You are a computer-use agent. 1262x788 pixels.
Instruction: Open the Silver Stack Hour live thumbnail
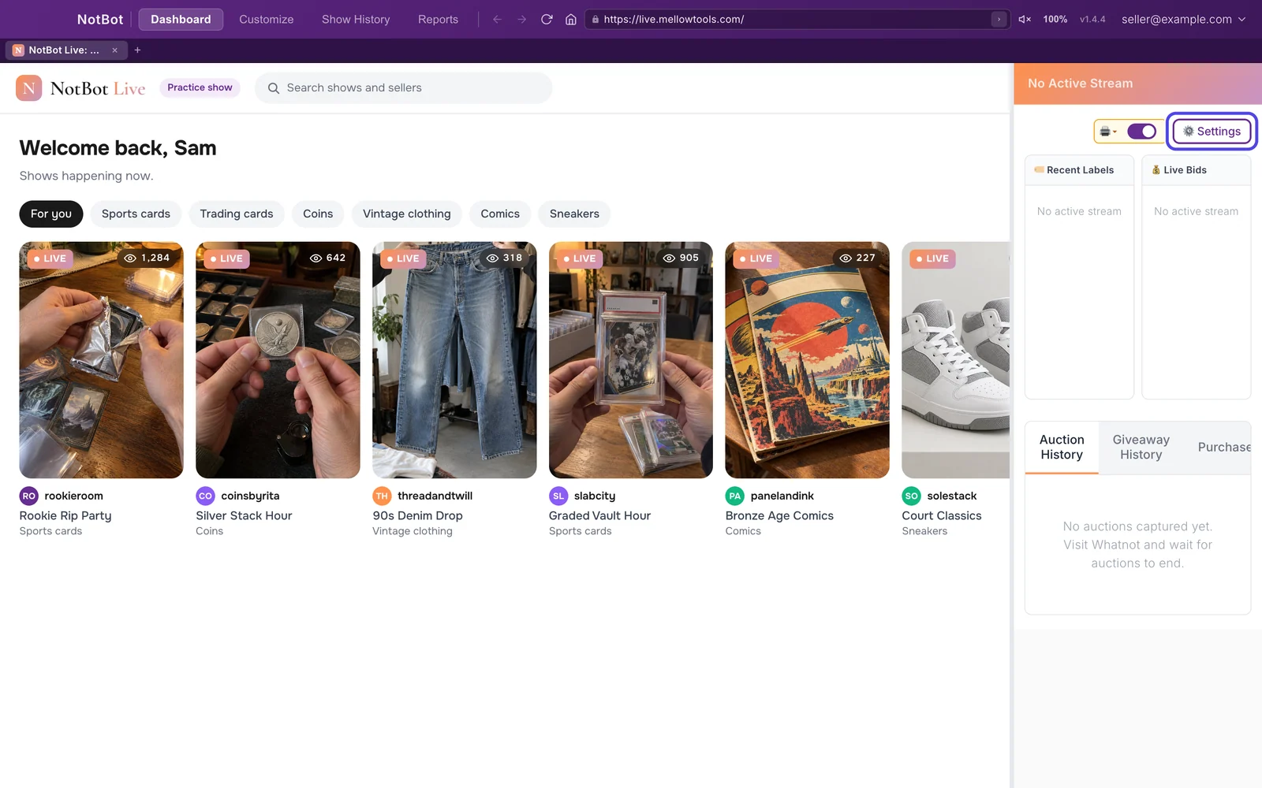point(278,360)
